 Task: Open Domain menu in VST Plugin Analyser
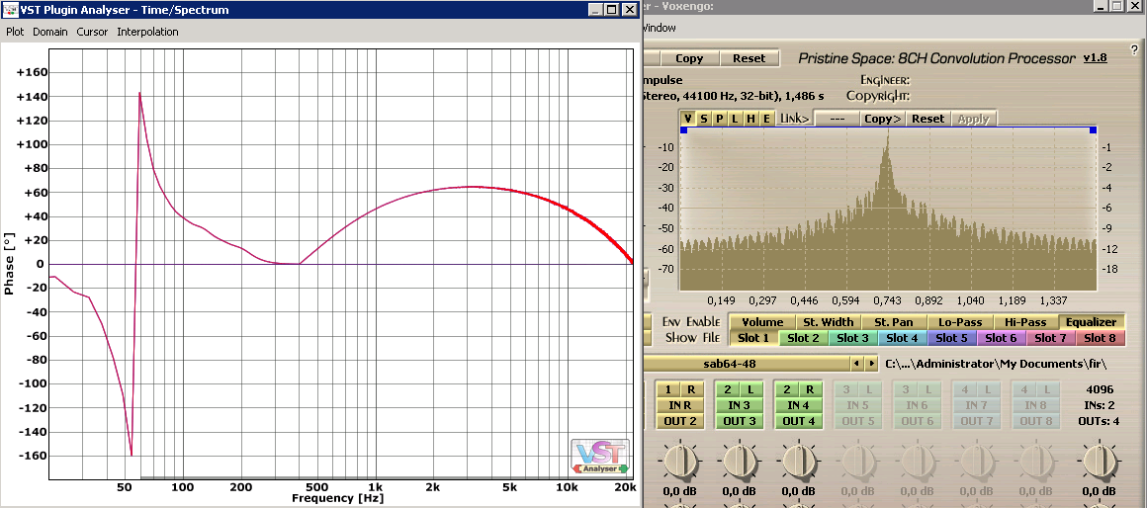point(50,33)
